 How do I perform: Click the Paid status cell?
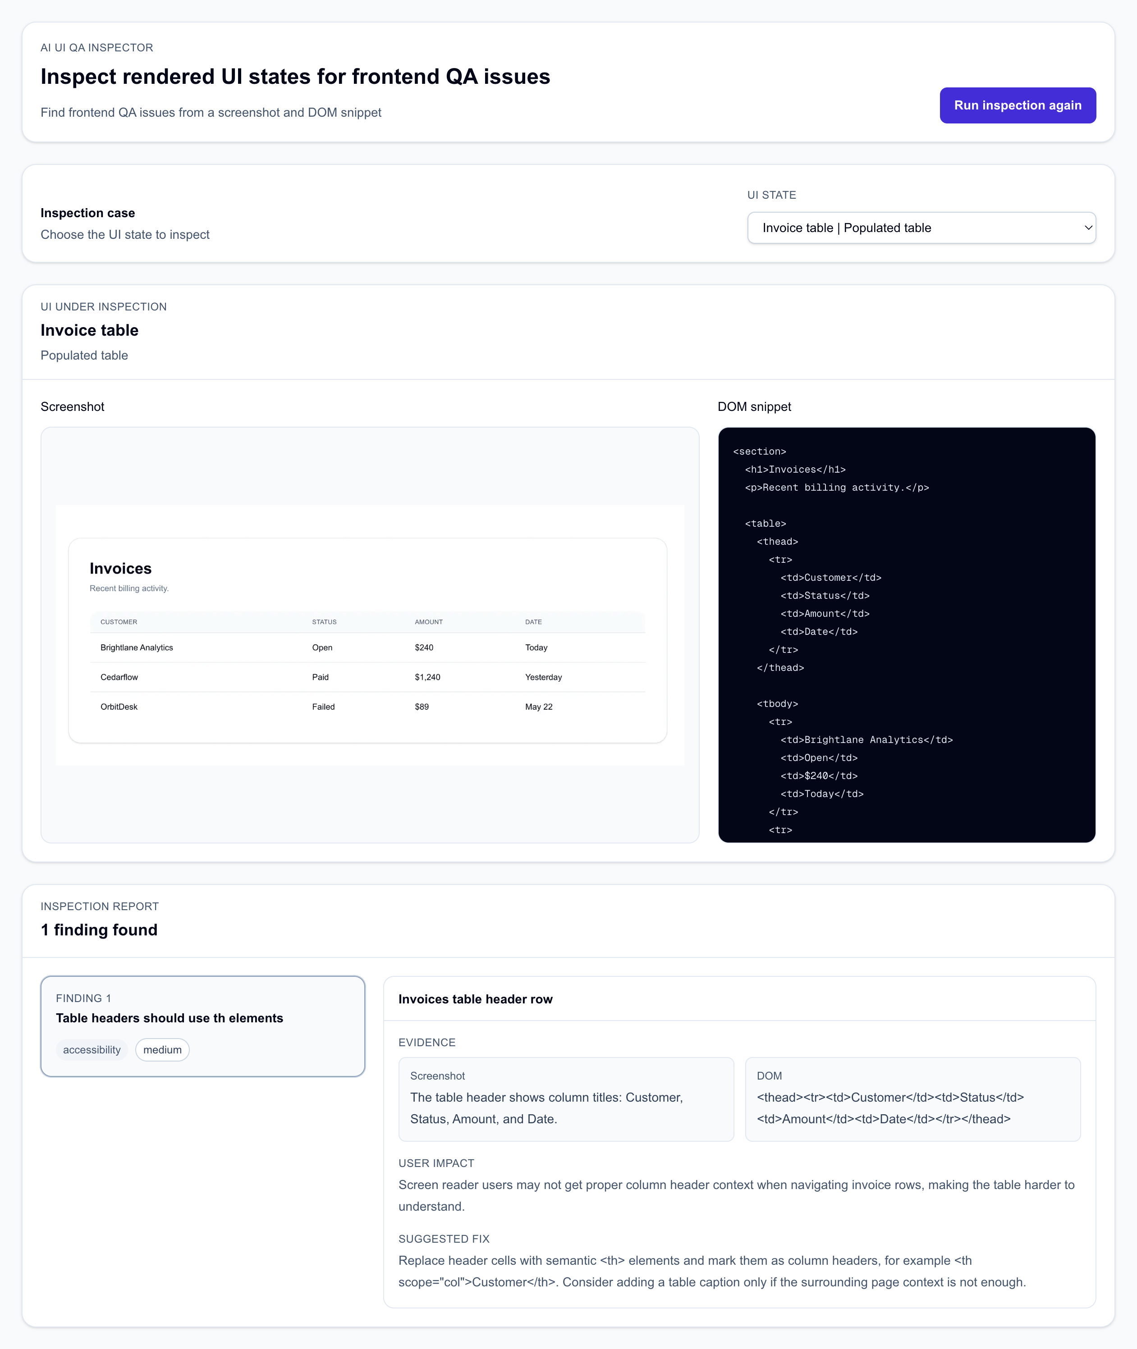pos(321,677)
